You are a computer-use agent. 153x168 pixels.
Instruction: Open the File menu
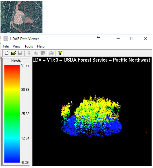pyautogui.click(x=6, y=46)
